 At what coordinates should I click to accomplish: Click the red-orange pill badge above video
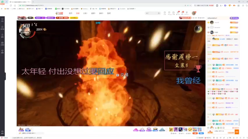point(62,18)
